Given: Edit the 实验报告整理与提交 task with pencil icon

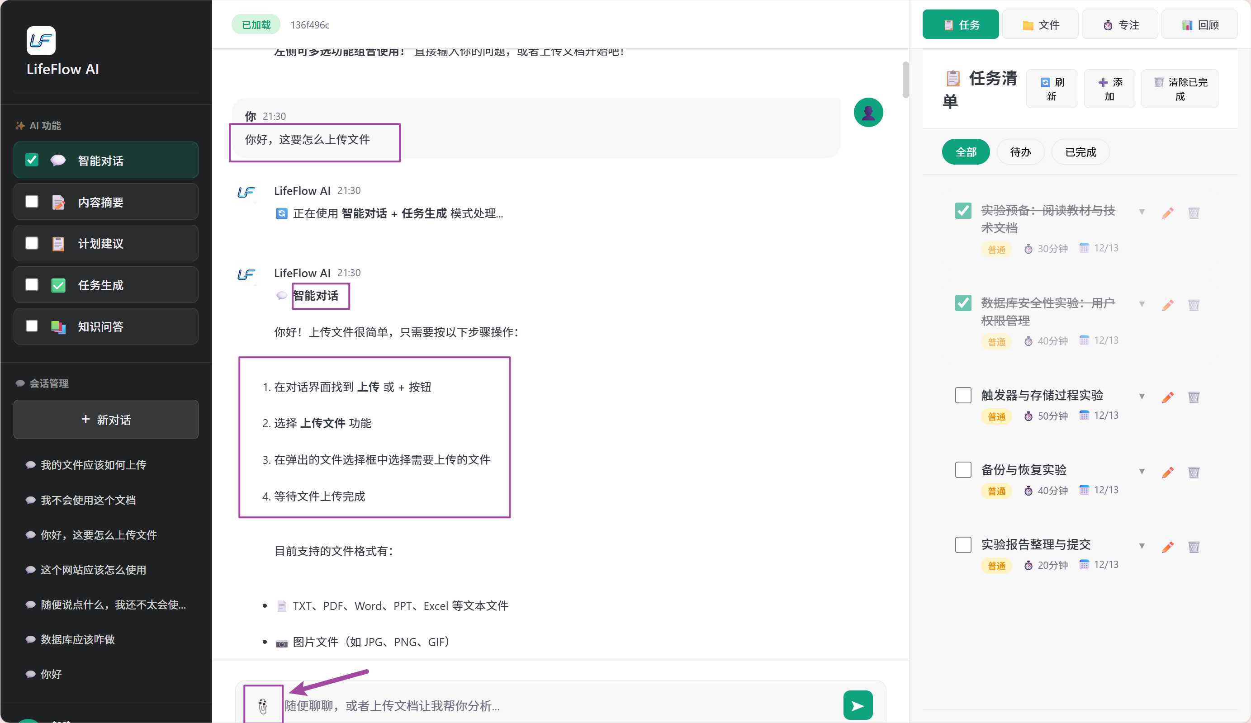Looking at the screenshot, I should click(1168, 547).
